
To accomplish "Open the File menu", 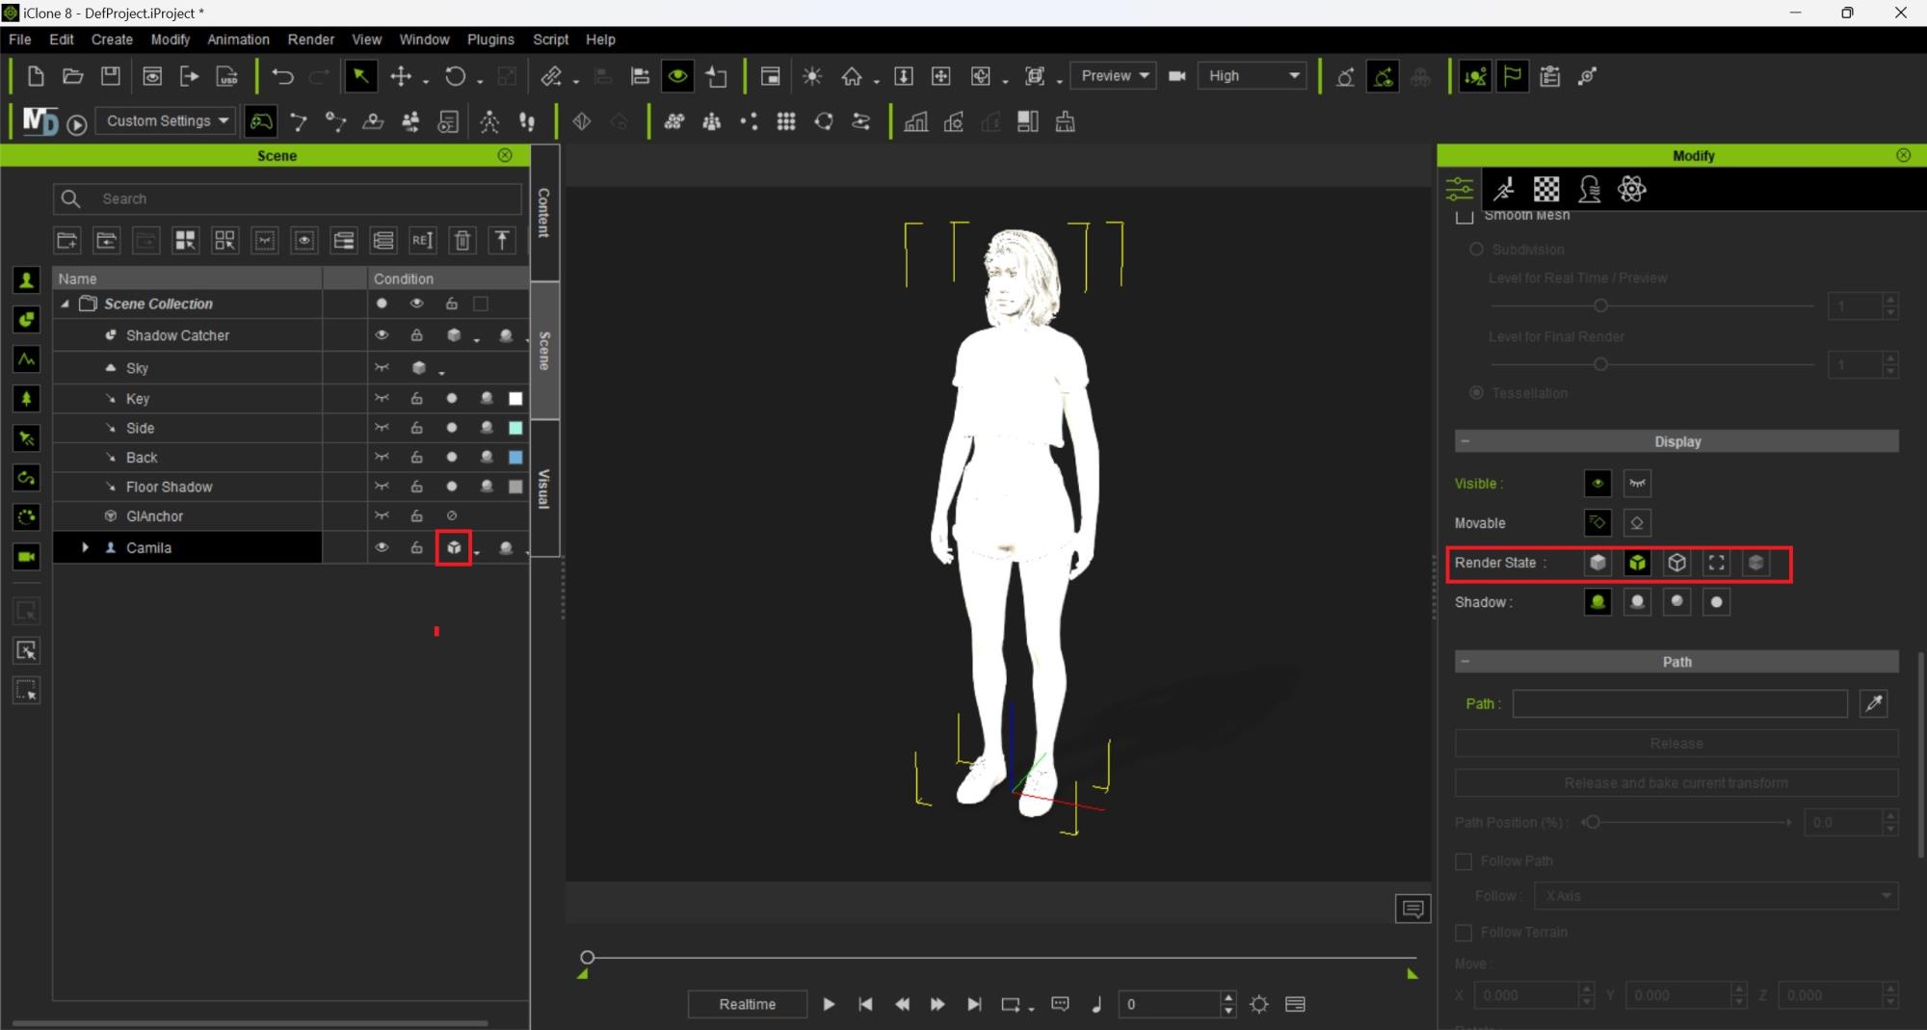I will [19, 40].
